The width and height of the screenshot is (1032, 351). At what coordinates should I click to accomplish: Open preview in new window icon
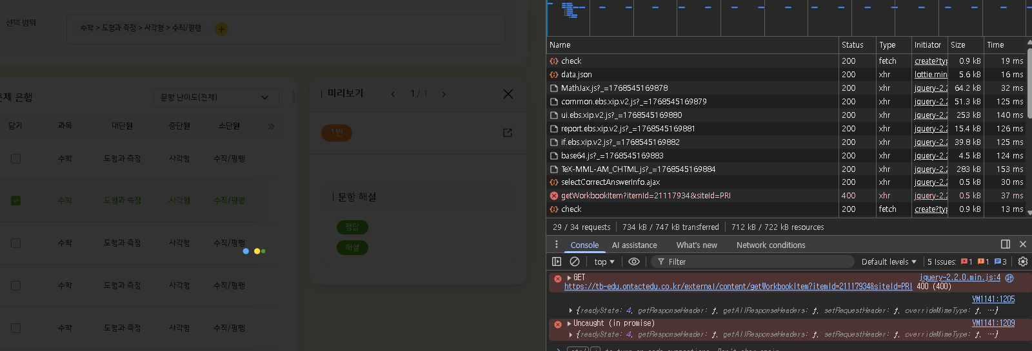click(508, 133)
